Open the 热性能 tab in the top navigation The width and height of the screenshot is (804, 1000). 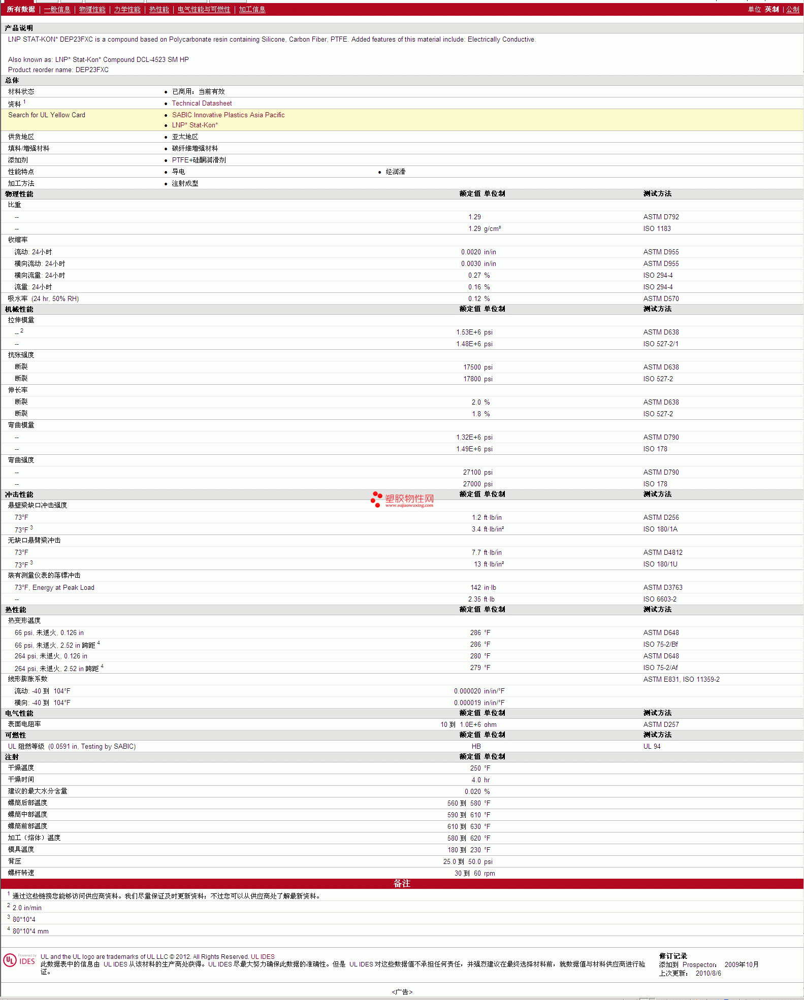pyautogui.click(x=159, y=10)
